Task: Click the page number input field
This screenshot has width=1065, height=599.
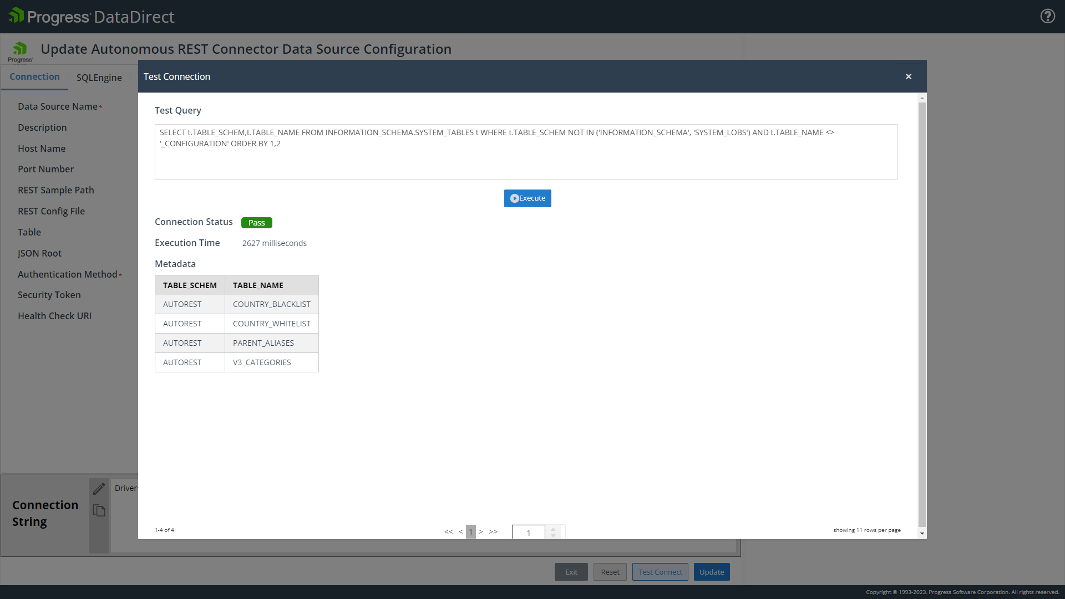Action: click(x=528, y=533)
